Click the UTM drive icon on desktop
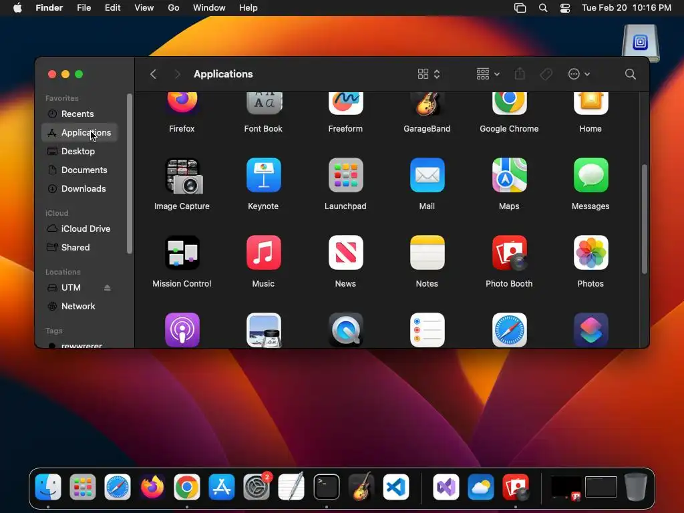Screen dimensions: 684x513 (x=640, y=43)
